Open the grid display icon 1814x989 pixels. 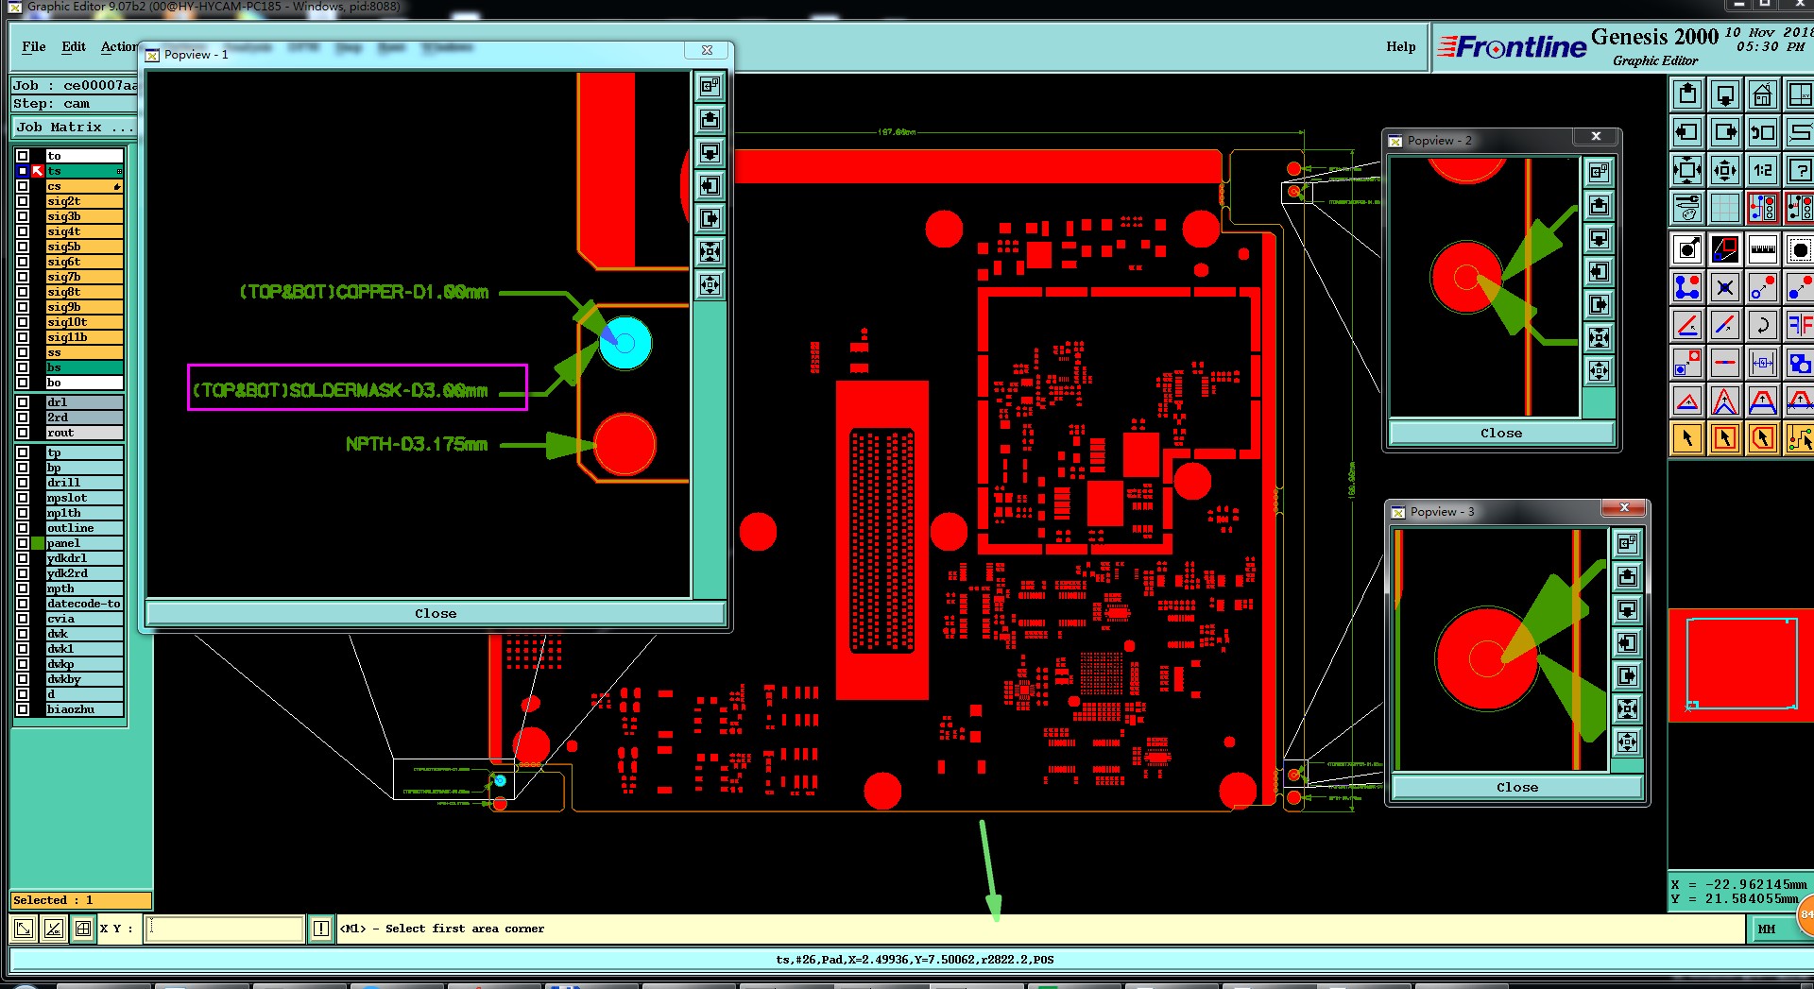coord(1724,208)
